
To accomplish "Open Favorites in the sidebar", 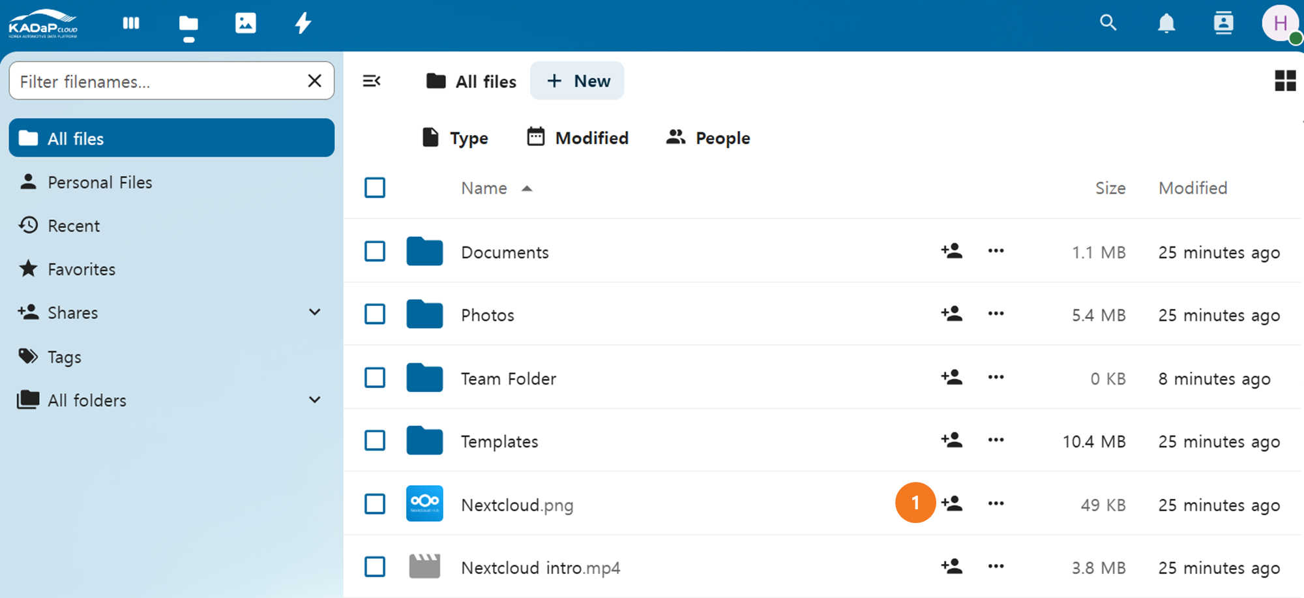I will pos(81,269).
